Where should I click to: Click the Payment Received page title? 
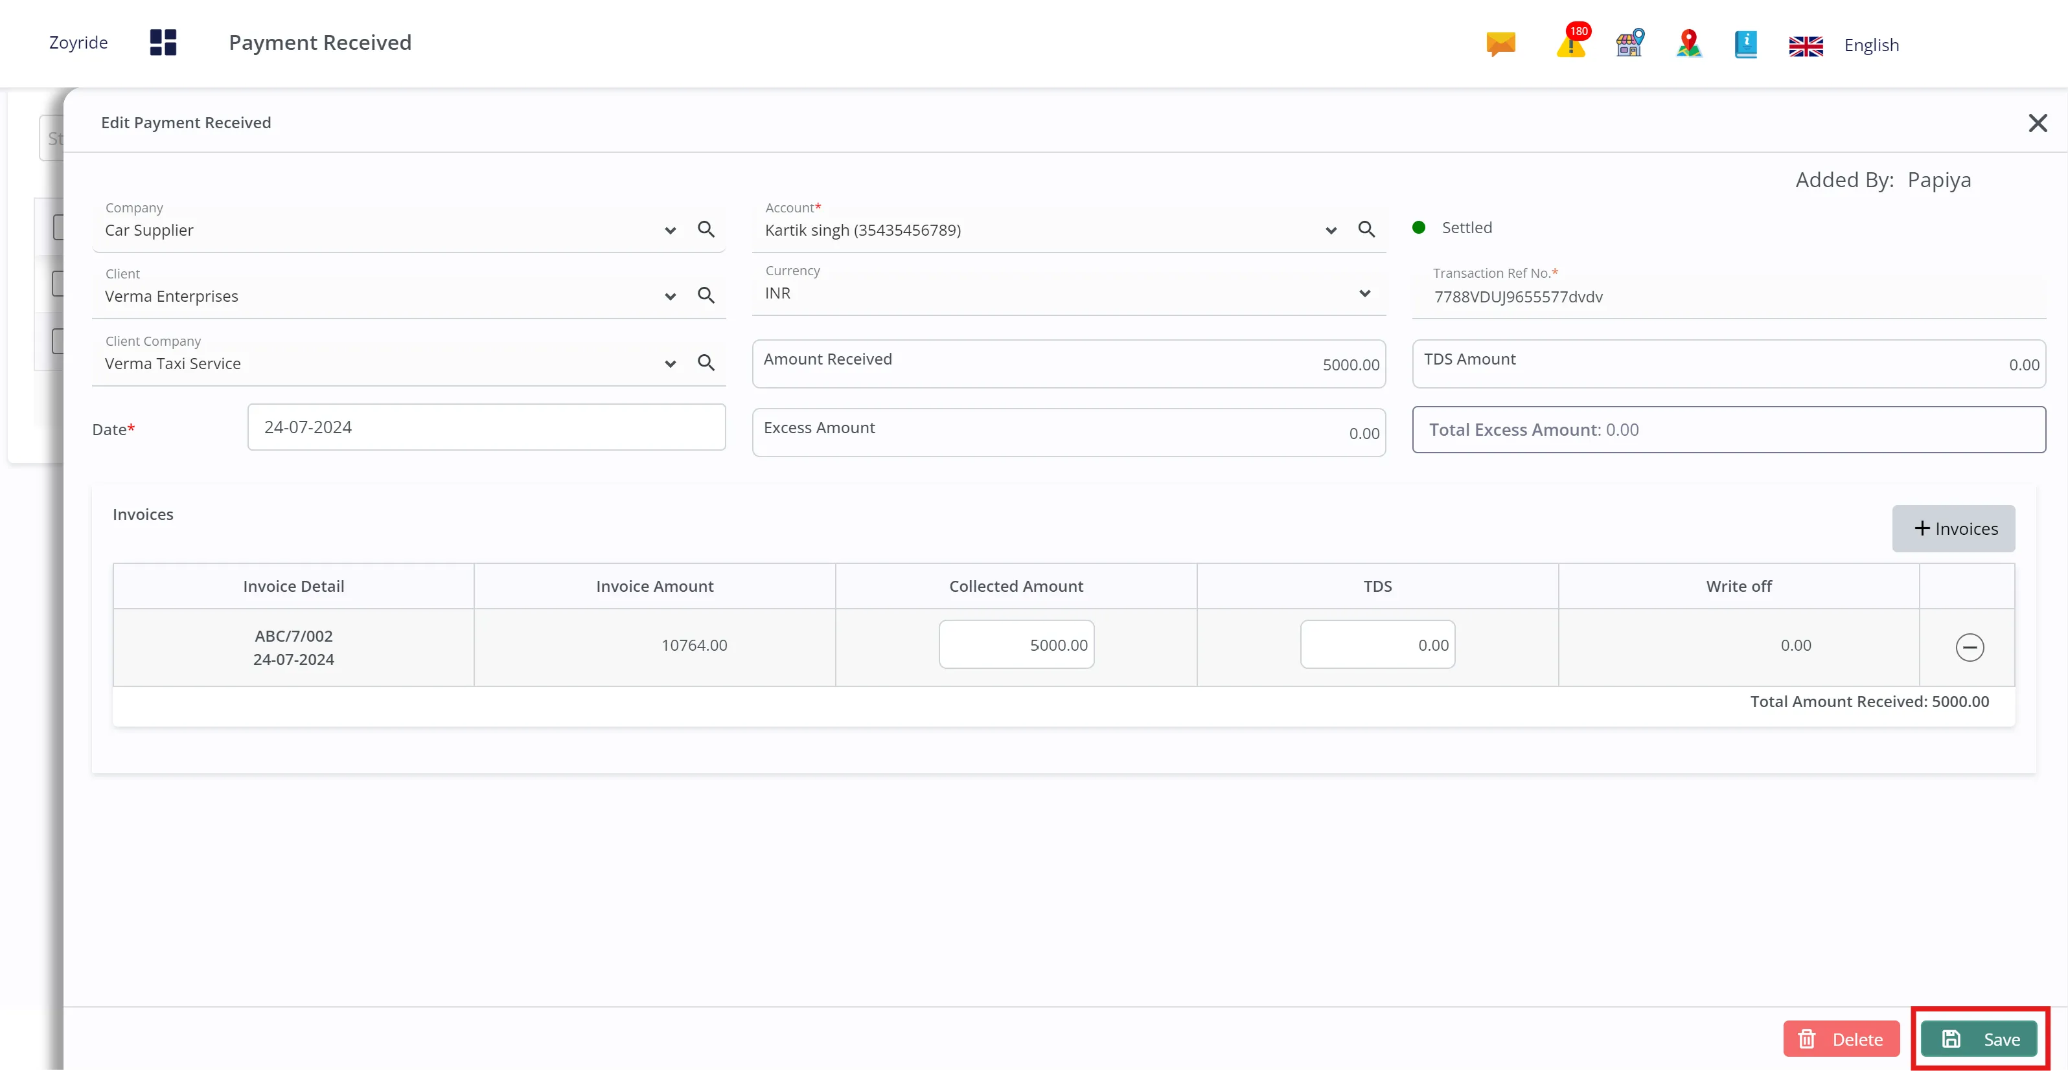point(320,43)
